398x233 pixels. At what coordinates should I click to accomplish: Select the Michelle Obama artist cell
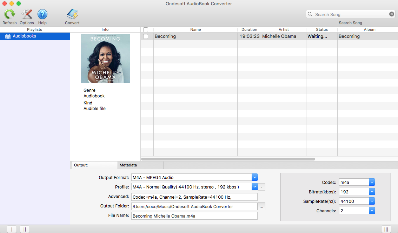284,36
